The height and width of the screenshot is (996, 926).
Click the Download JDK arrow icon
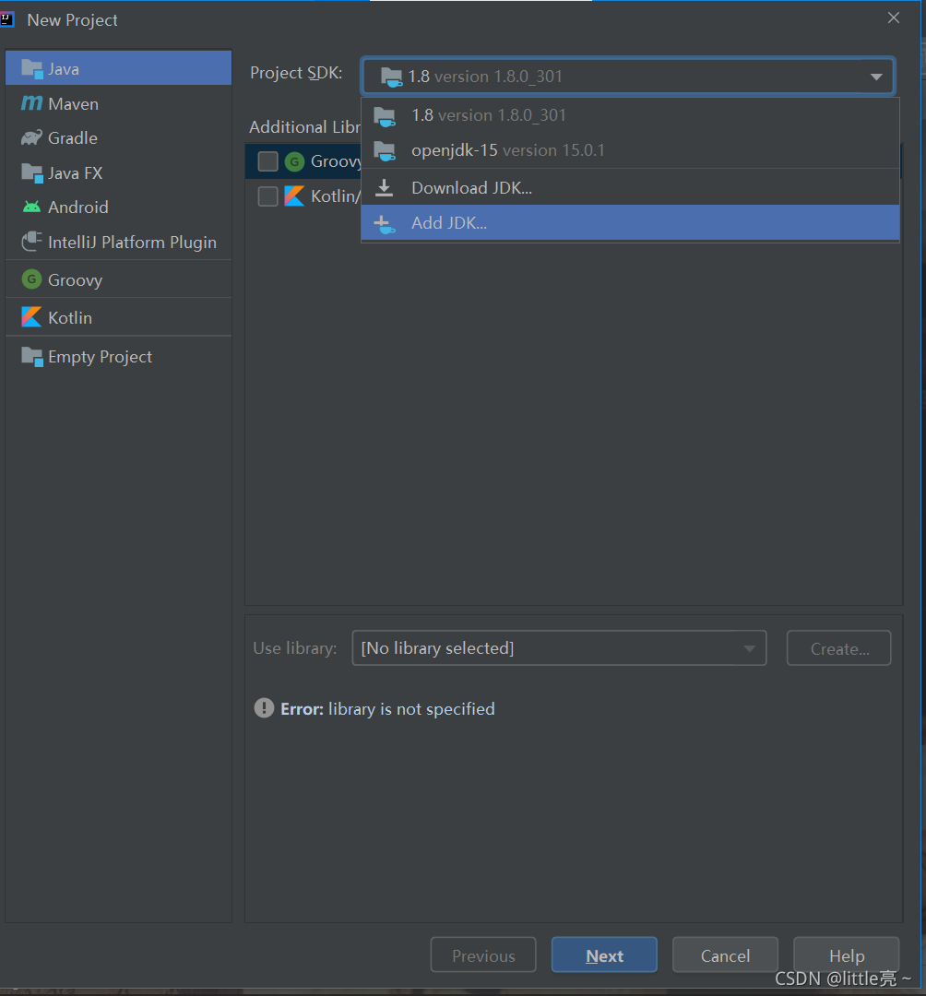click(385, 188)
